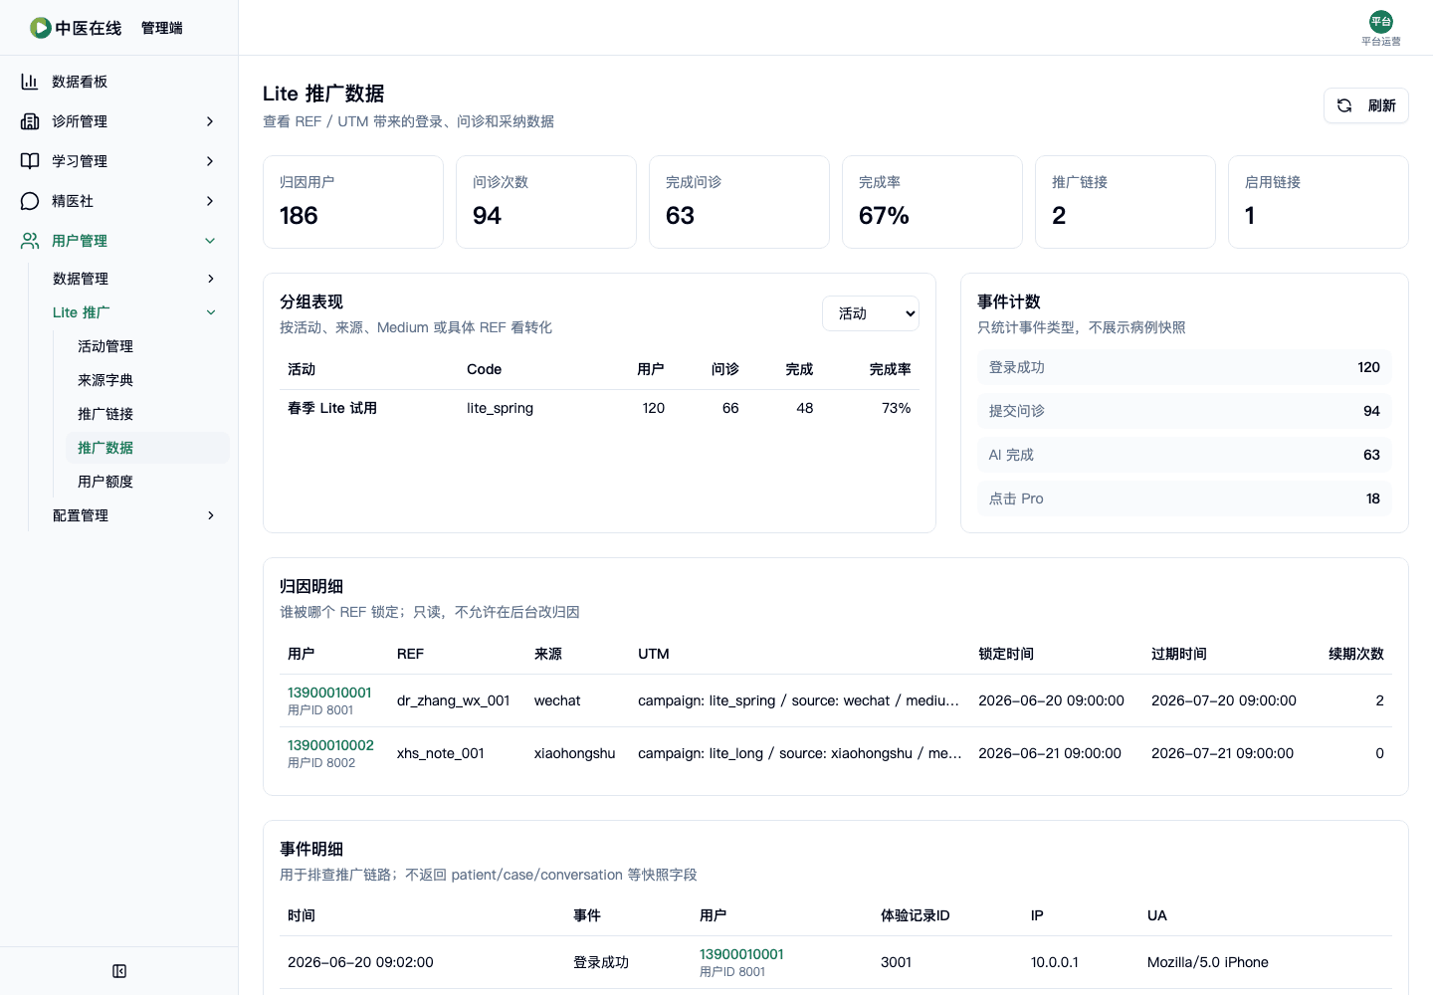Collapse the 用户管理 chevron

[210, 241]
